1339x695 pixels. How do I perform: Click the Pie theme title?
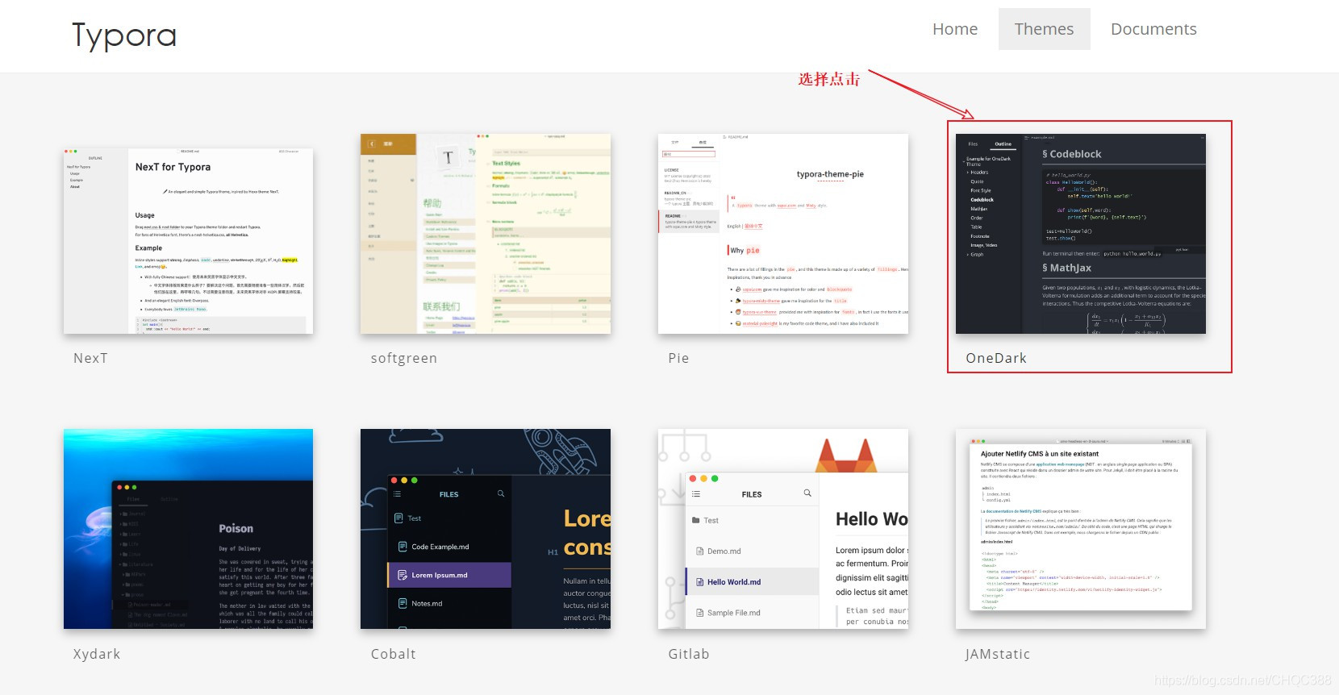click(678, 358)
